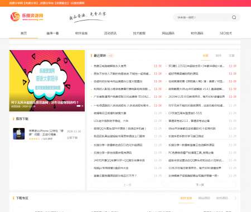Open the article starting with PC免费
Screen dimensions: 251x212
[191, 152]
